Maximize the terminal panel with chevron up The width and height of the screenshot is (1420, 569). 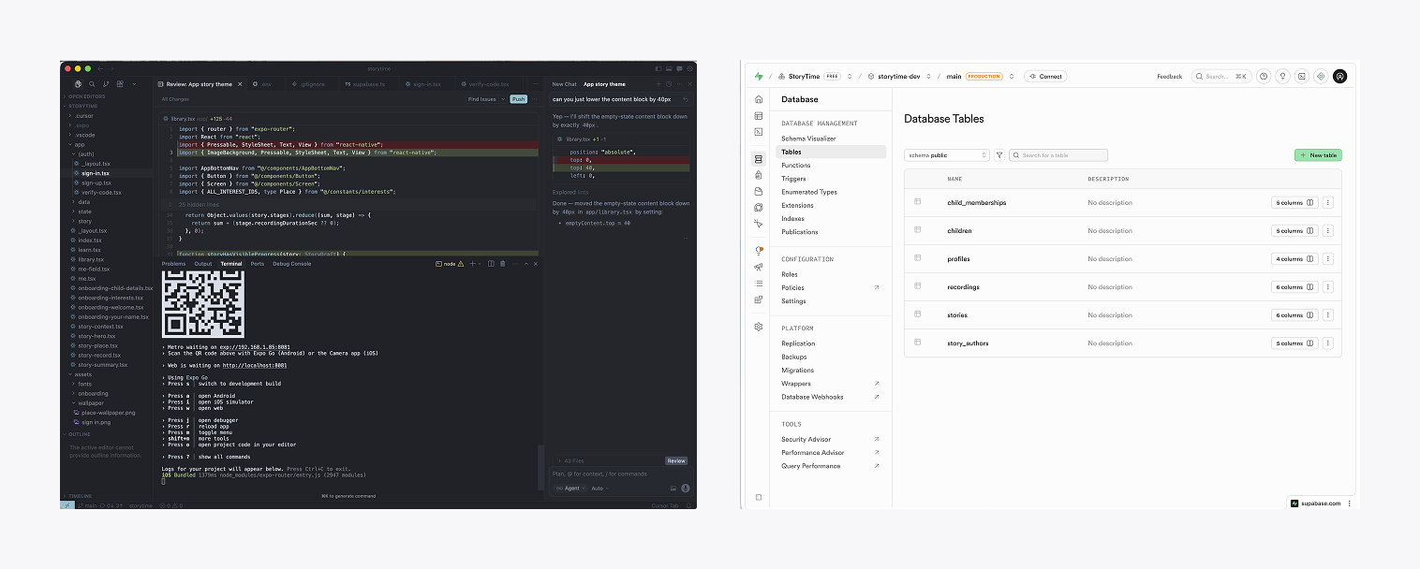pyautogui.click(x=526, y=264)
